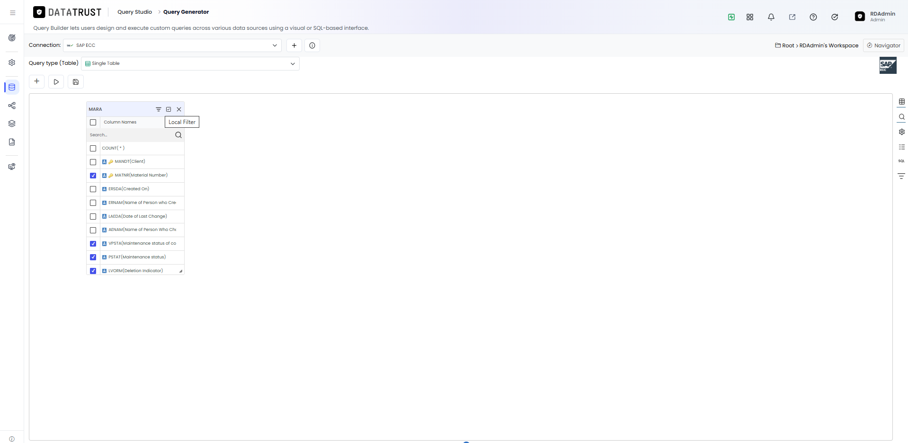
Task: Open the RDAdmin user profile
Action: [875, 17]
